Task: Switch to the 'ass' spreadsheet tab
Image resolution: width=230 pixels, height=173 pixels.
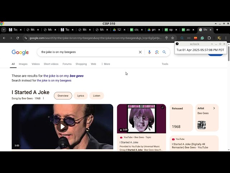Action: click(188, 30)
